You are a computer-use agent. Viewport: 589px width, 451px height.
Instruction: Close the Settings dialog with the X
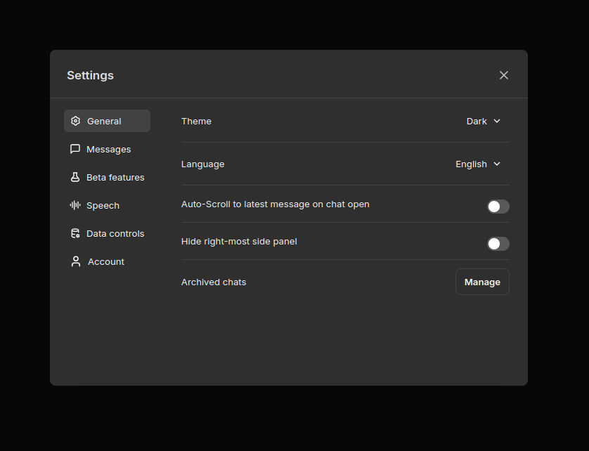pos(503,75)
